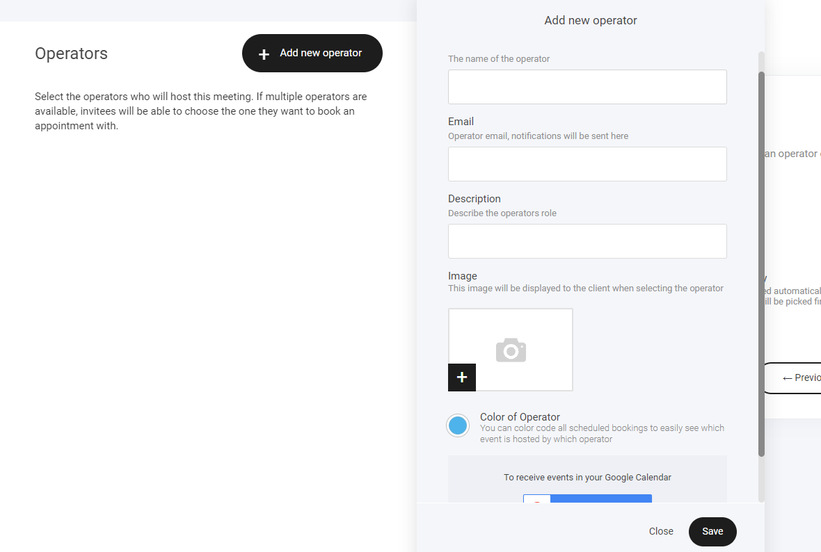Click the Color of Operator label

point(520,417)
